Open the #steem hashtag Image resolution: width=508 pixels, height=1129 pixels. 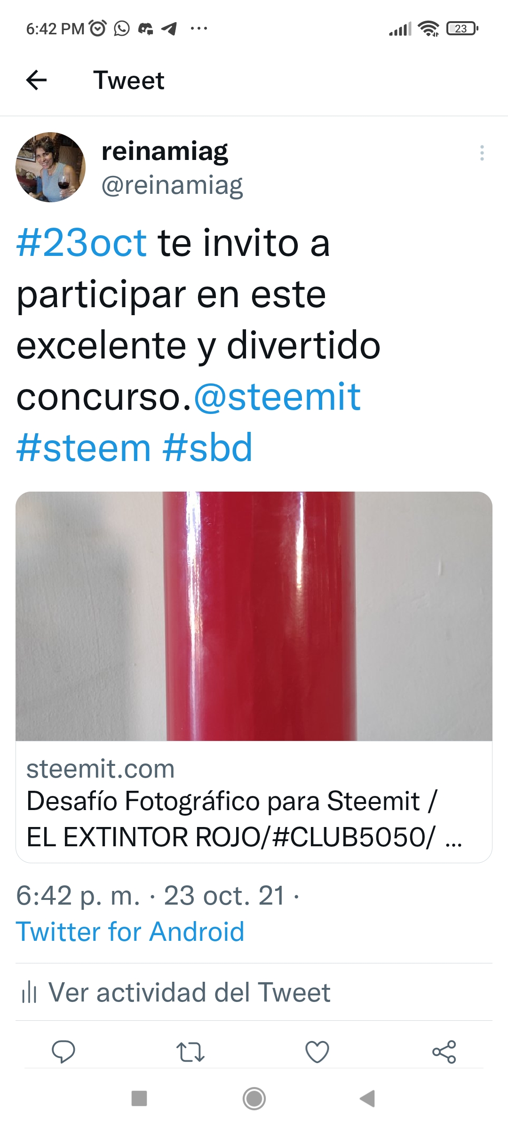(84, 448)
